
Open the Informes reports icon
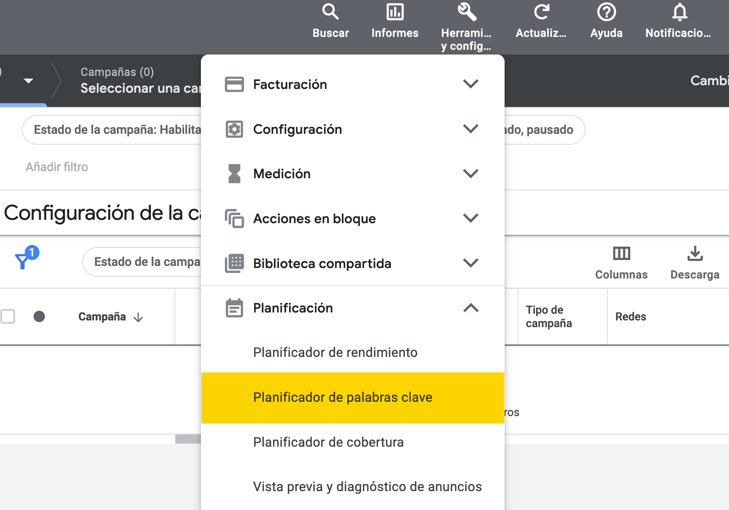pyautogui.click(x=395, y=13)
